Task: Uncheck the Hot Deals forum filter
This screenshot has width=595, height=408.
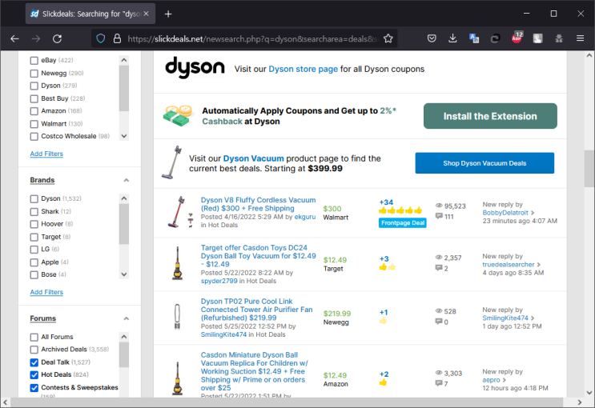Action: click(x=34, y=375)
